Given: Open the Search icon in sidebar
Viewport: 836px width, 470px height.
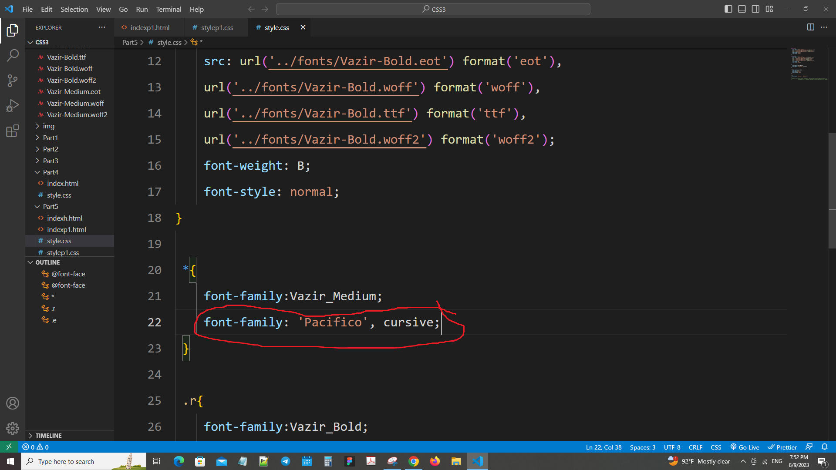Looking at the screenshot, I should click(x=13, y=54).
